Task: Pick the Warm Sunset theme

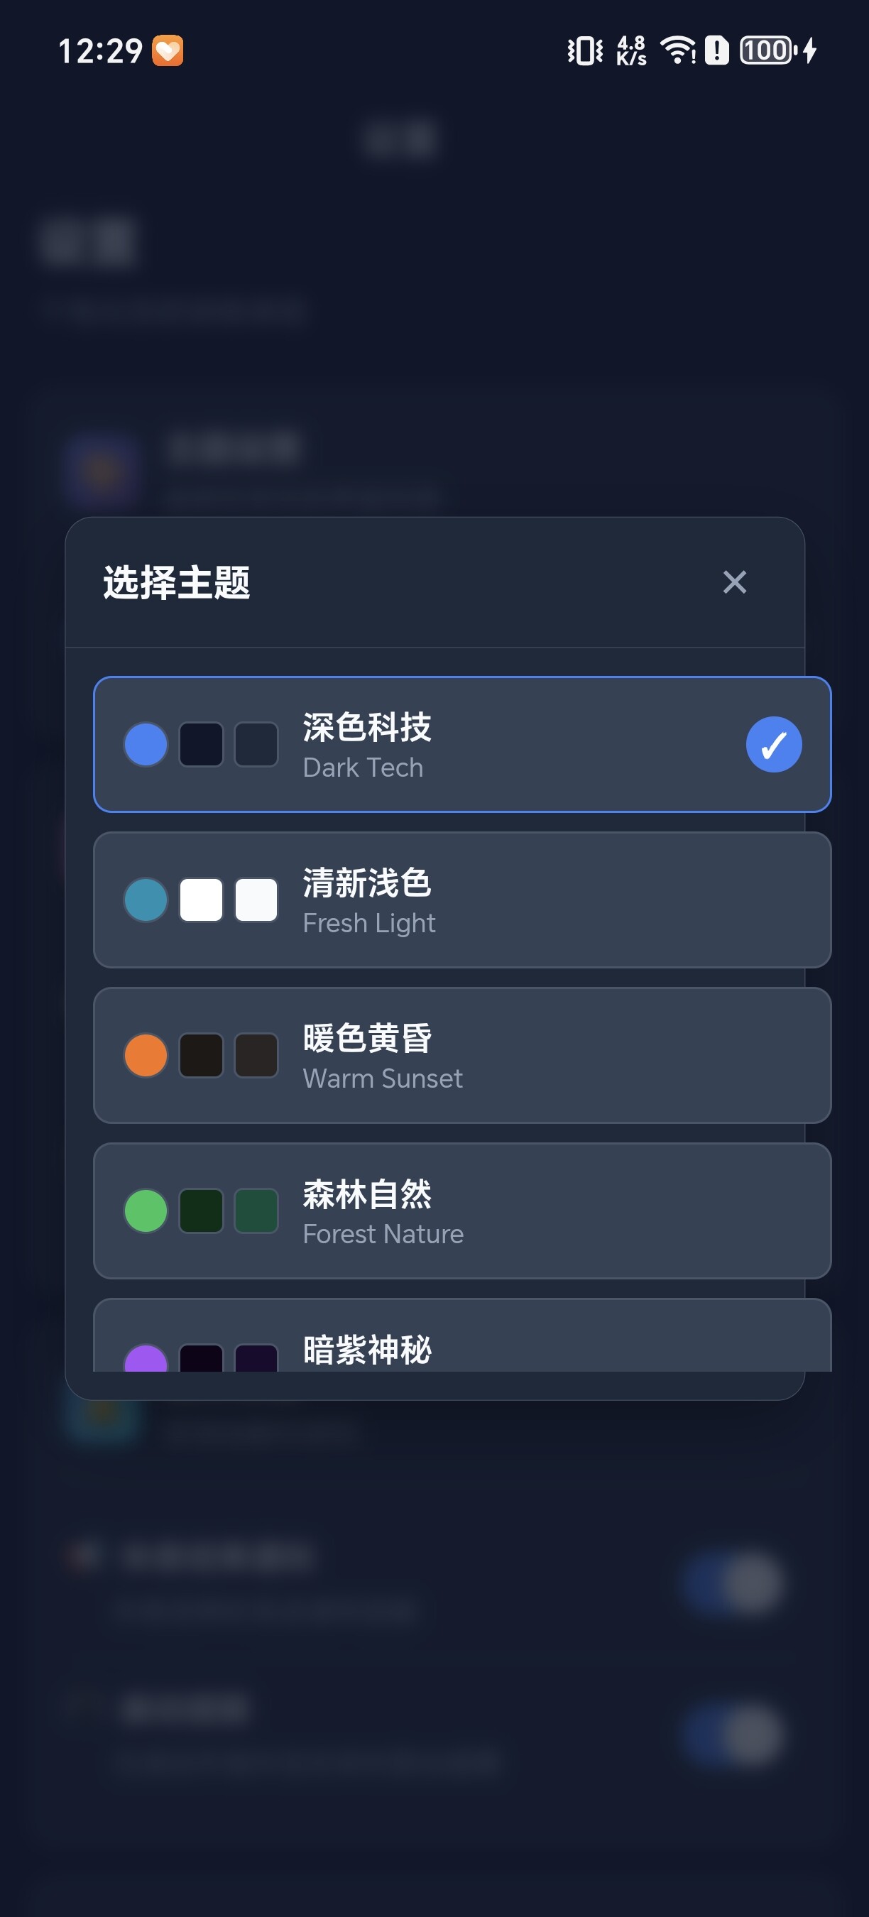Action: pos(461,1055)
